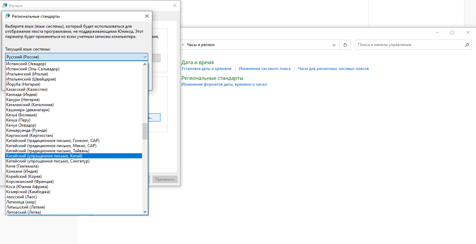Screen dimensions: 476x244
Task: Open Изменение часового пояса link
Action: click(265, 69)
